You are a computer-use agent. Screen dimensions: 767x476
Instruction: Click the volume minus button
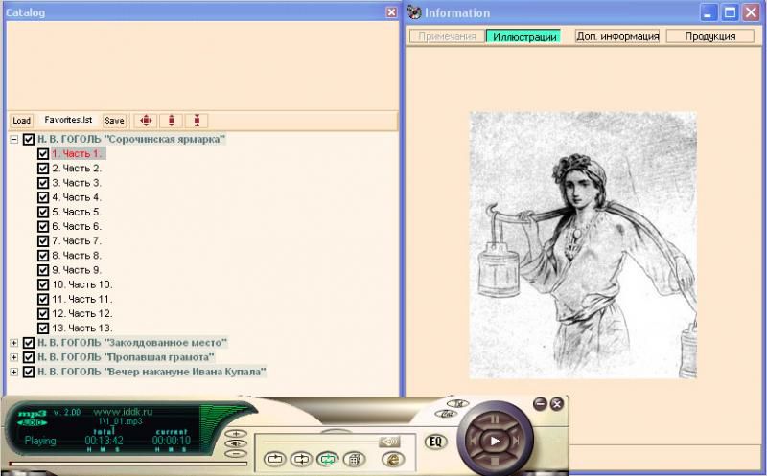click(x=235, y=454)
